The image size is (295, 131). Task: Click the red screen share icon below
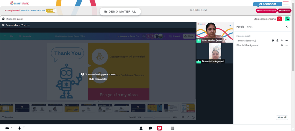pyautogui.click(x=160, y=128)
